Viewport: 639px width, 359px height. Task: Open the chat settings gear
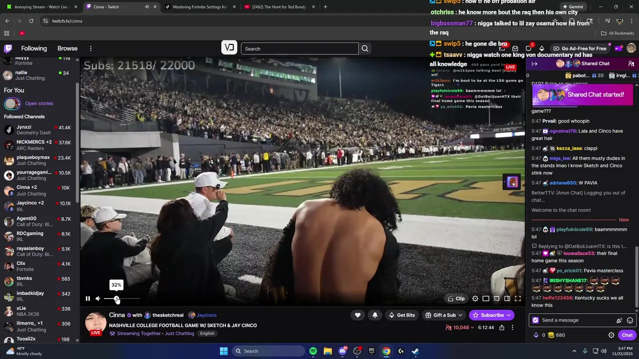[611, 335]
